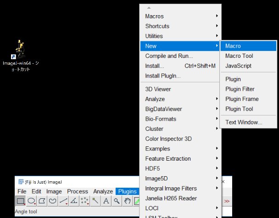Select the Magnifying glass tool
This screenshot has width=279, height=218.
point(117,201)
